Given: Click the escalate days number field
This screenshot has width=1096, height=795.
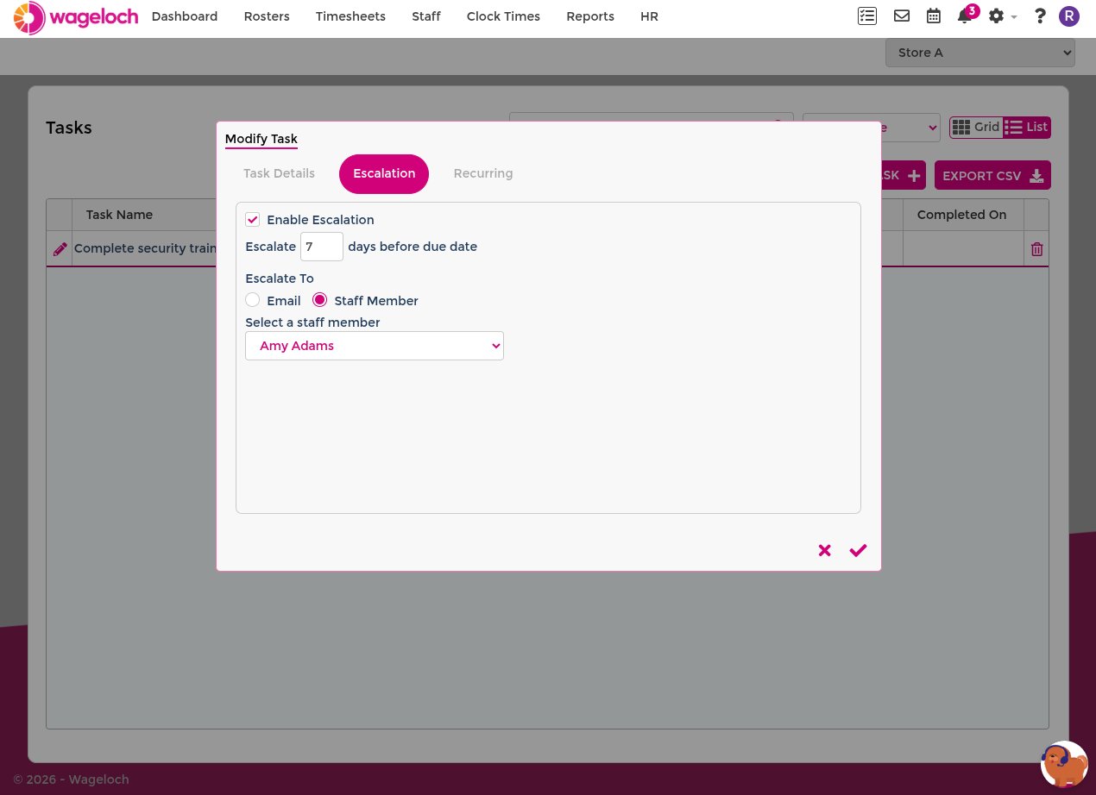Looking at the screenshot, I should [x=322, y=247].
